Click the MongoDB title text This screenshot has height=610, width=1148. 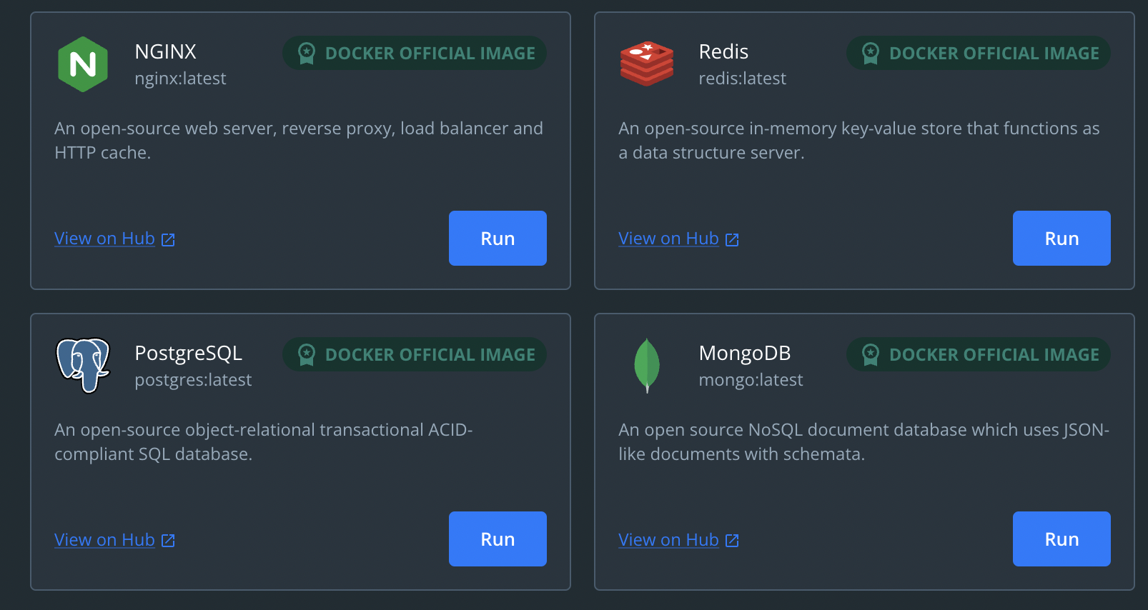pyautogui.click(x=745, y=353)
